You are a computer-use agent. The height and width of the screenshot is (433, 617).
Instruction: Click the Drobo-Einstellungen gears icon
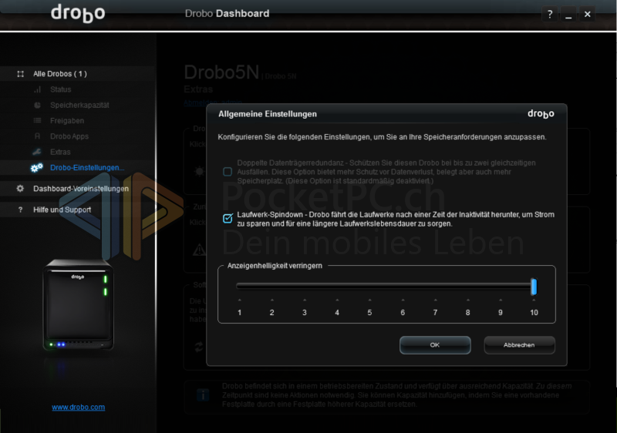click(x=36, y=168)
